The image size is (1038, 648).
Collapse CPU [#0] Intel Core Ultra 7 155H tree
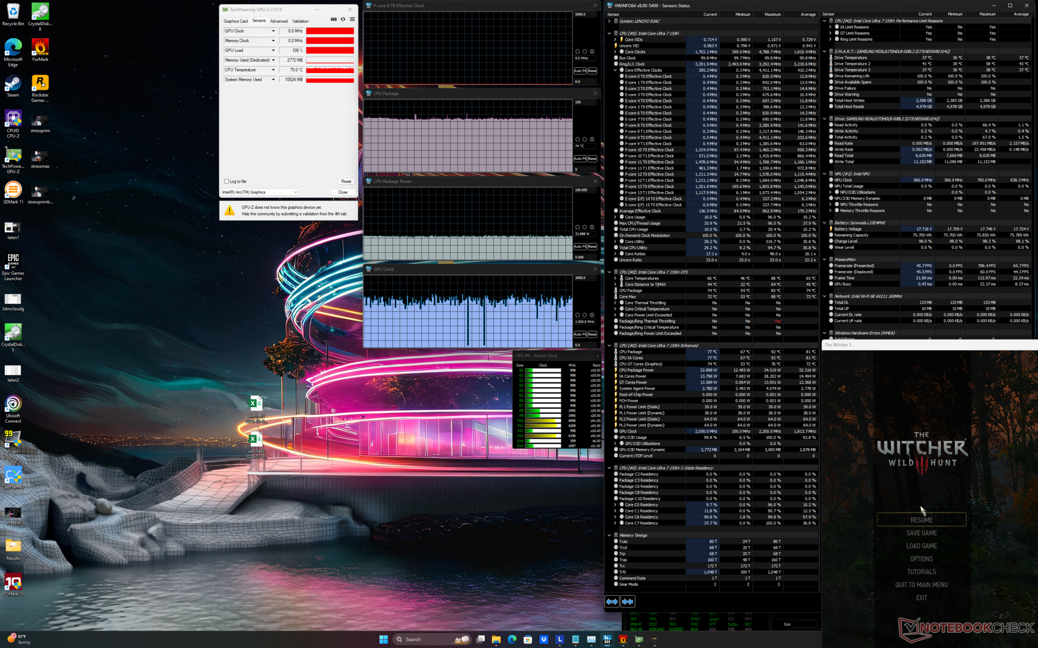click(609, 33)
